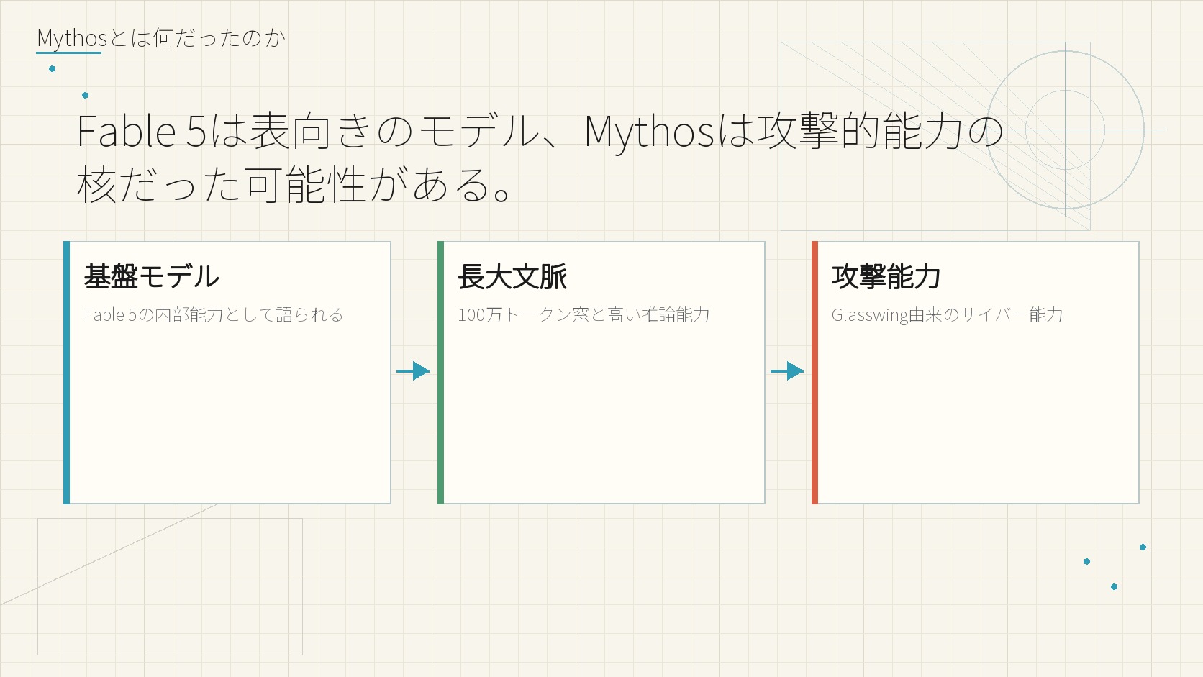Select the '基盤モデル' card title
The height and width of the screenshot is (677, 1203).
[x=152, y=277]
